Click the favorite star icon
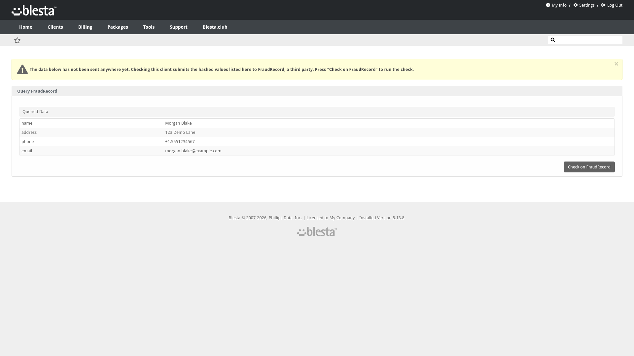 tap(17, 40)
